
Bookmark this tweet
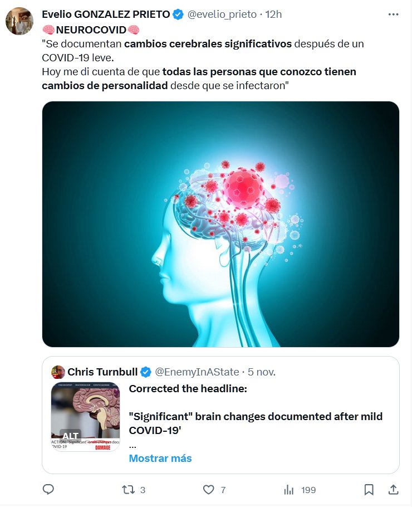pyautogui.click(x=369, y=490)
